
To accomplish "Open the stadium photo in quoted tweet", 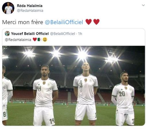I will (x=74, y=86).
